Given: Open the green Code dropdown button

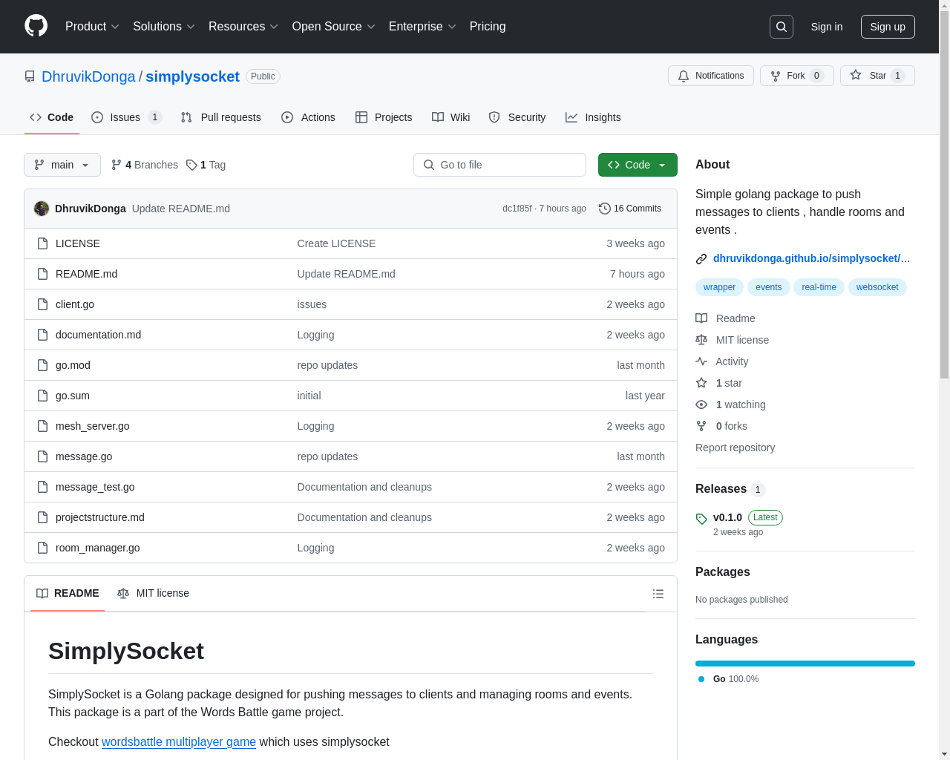Looking at the screenshot, I should point(638,165).
